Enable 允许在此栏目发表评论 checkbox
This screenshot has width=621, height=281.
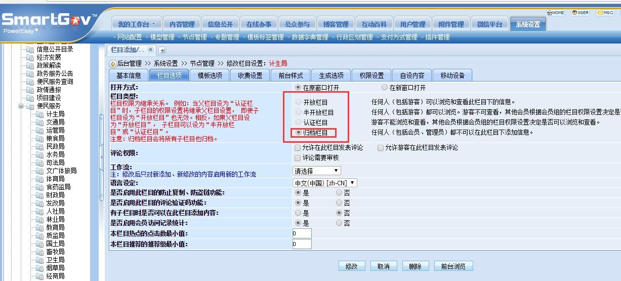coord(298,148)
